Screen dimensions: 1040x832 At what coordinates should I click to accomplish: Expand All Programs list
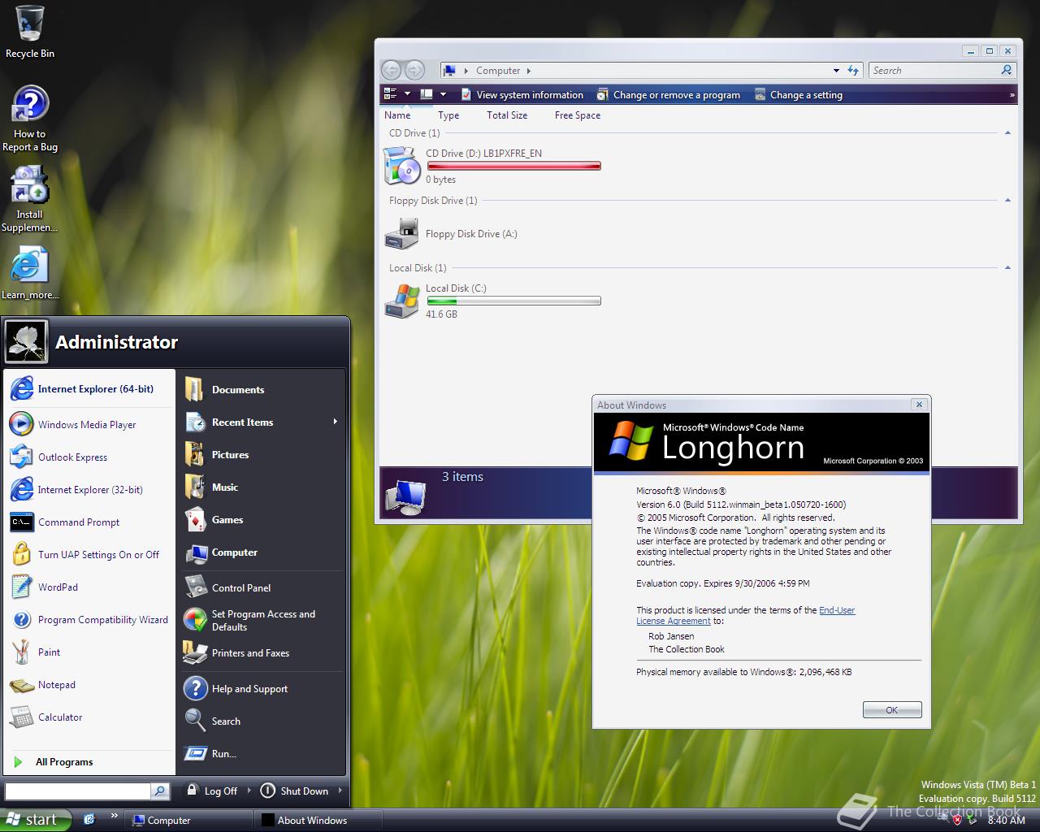click(89, 761)
